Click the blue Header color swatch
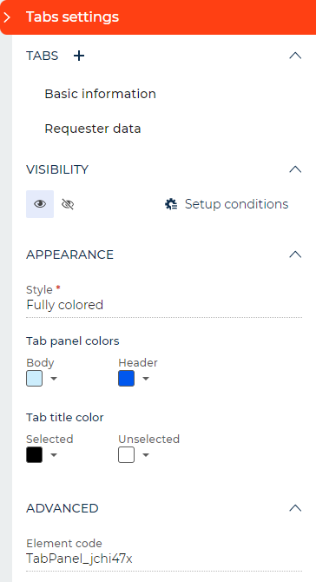The width and height of the screenshot is (316, 582). click(126, 379)
